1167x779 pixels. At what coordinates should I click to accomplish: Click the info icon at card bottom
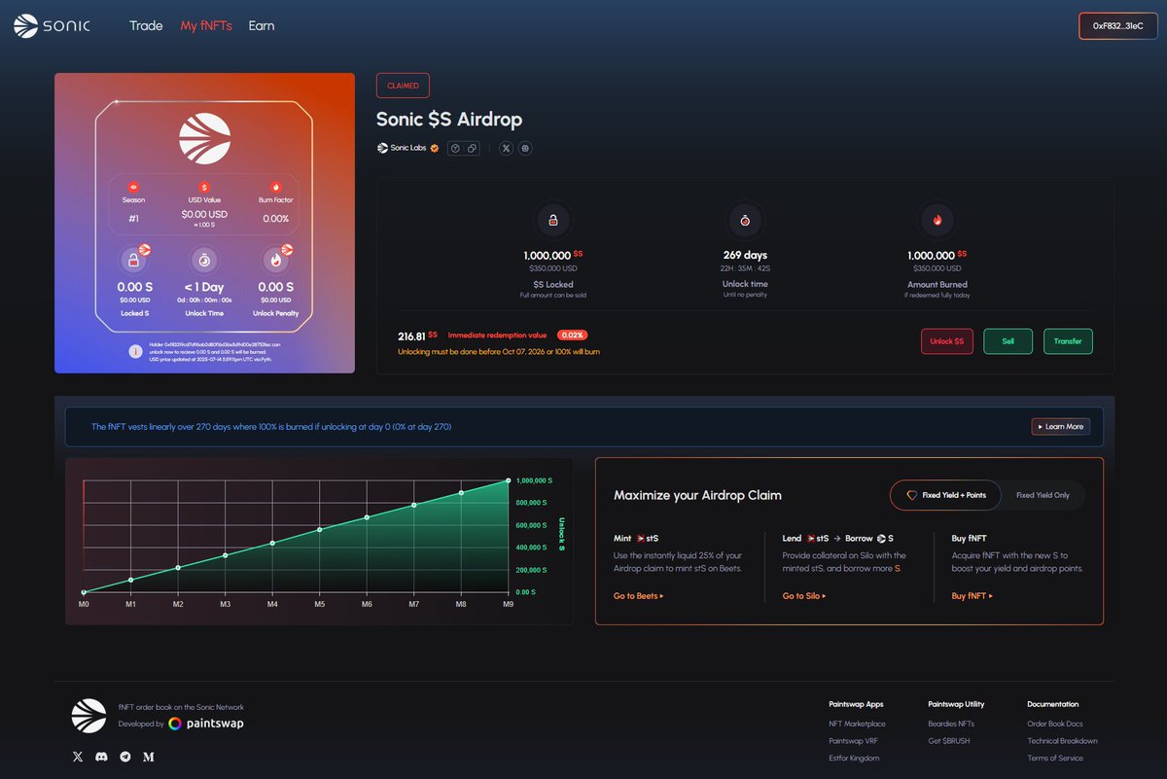tap(136, 352)
